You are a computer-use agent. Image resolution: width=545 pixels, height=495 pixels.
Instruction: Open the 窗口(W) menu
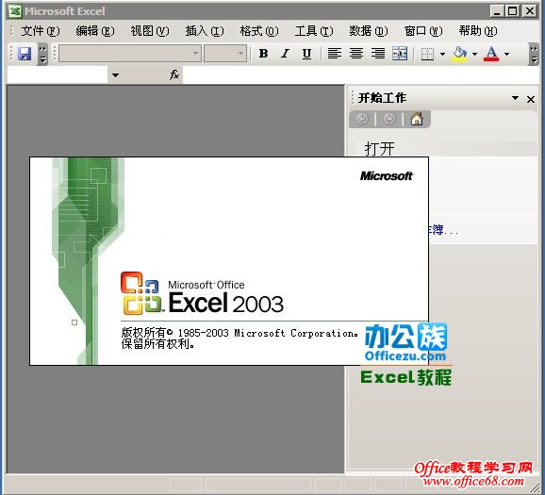pyautogui.click(x=423, y=31)
